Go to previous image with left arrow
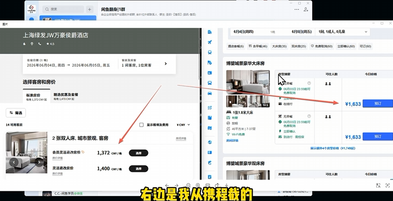The width and height of the screenshot is (393, 201). (167, 185)
